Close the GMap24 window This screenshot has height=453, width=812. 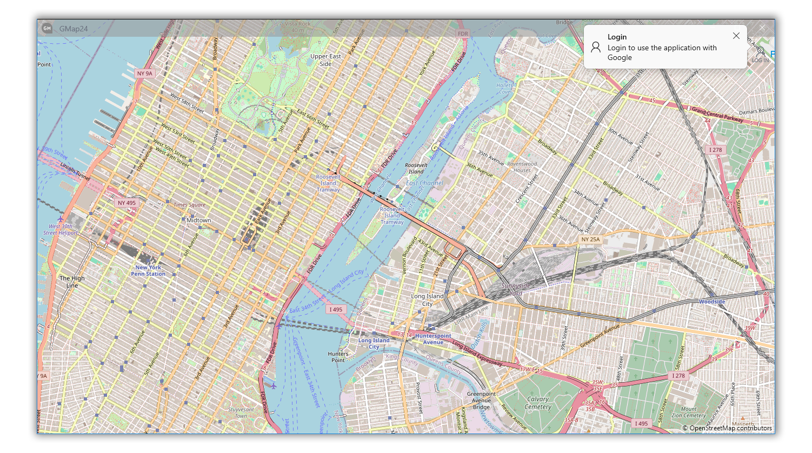pos(762,28)
